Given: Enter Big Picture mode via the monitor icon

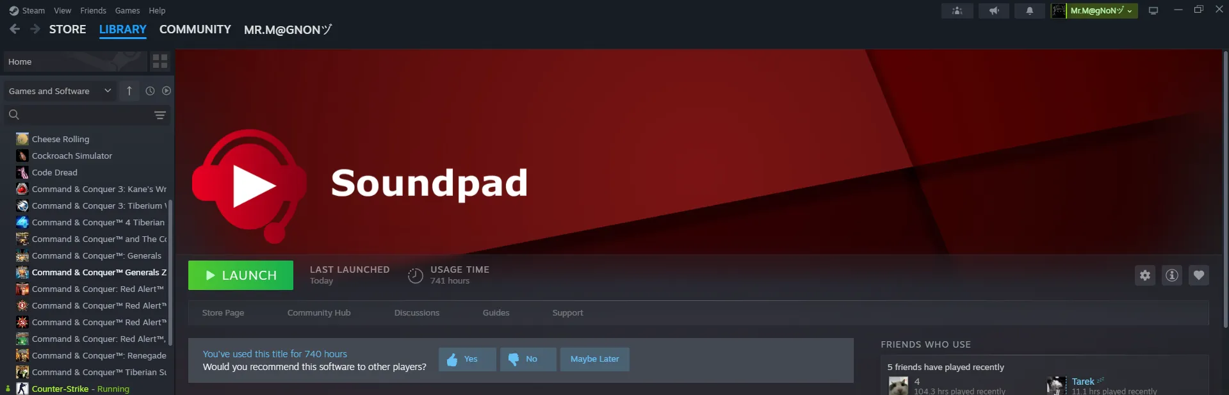Looking at the screenshot, I should coord(1153,11).
